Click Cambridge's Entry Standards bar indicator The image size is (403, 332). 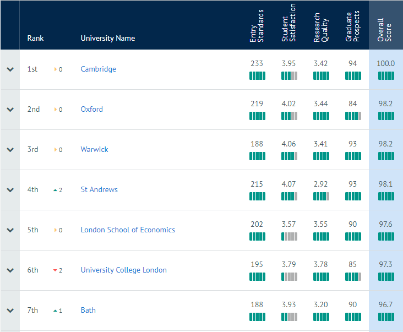click(x=257, y=76)
